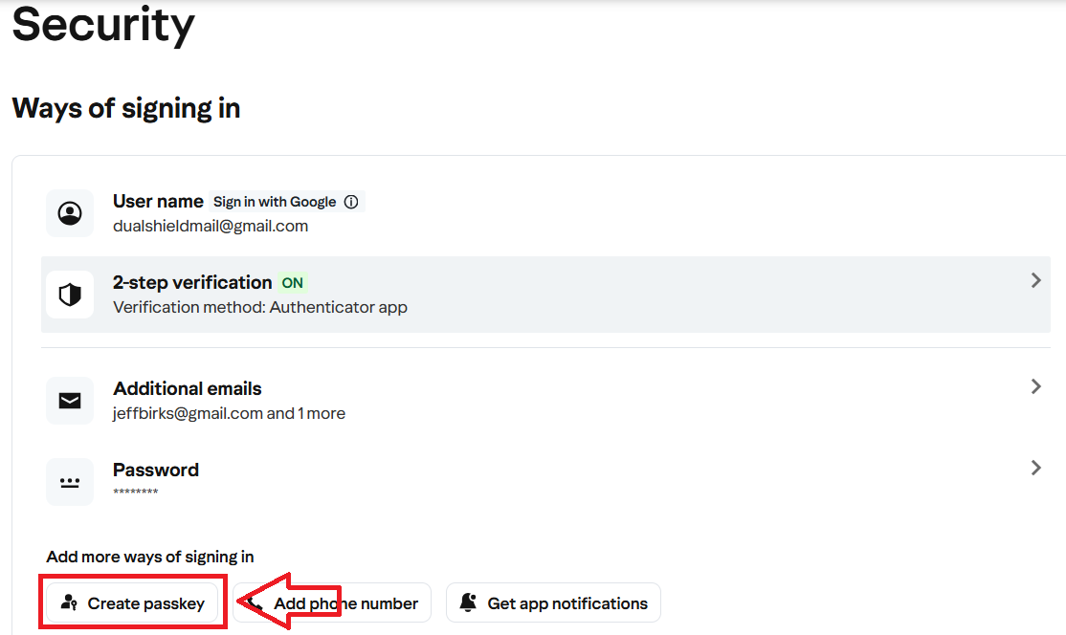Click the dualshieldmail@gmail.com user name text
1066x635 pixels.
click(211, 227)
